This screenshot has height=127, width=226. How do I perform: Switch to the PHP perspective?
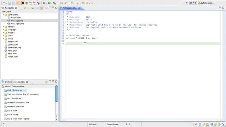tap(193, 3)
